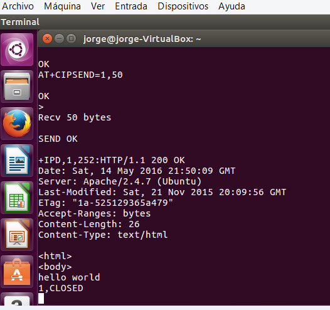
Task: Open the Ayuda menu
Action: (x=232, y=6)
